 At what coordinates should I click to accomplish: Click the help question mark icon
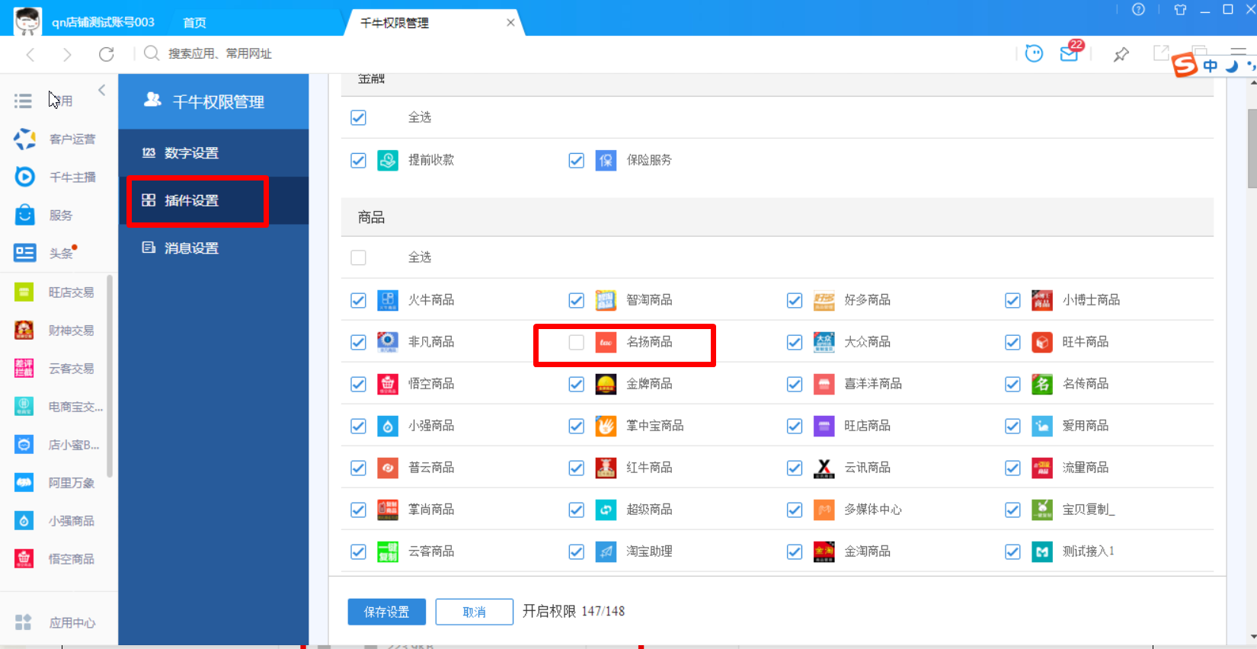1138,10
